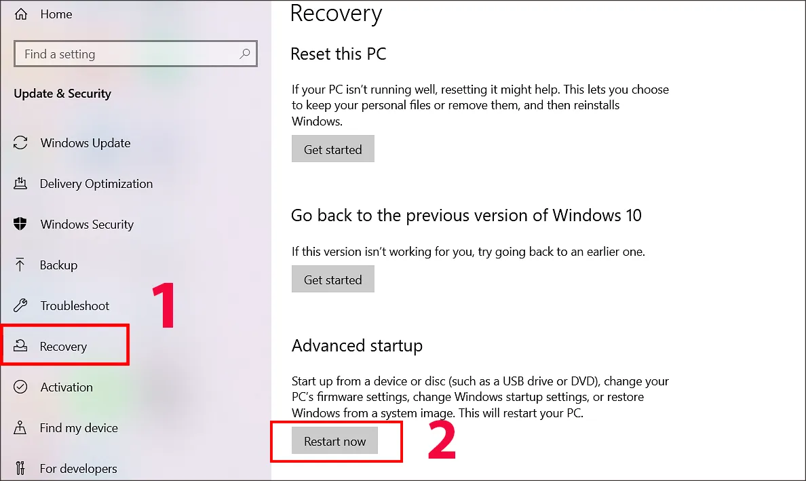This screenshot has width=806, height=481.
Task: Click the Windows Update sync icon
Action: 21,143
